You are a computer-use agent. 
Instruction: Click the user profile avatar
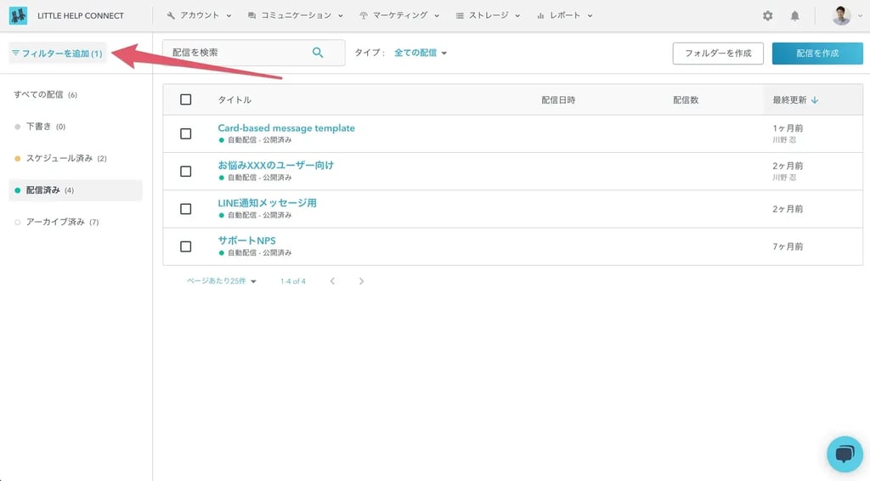(x=841, y=15)
